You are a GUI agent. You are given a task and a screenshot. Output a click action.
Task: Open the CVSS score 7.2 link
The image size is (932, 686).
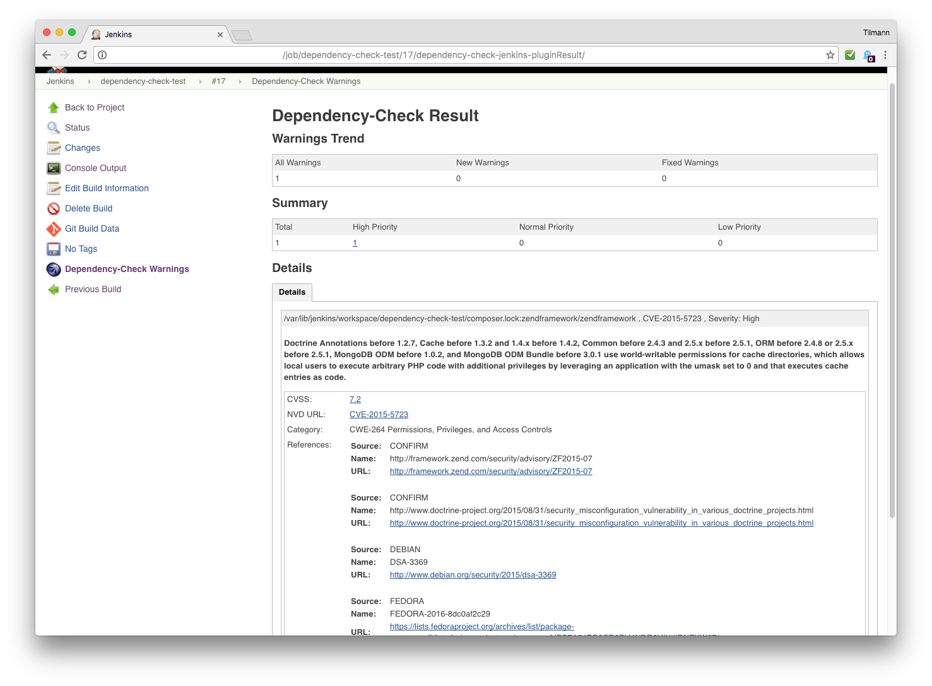(x=355, y=399)
